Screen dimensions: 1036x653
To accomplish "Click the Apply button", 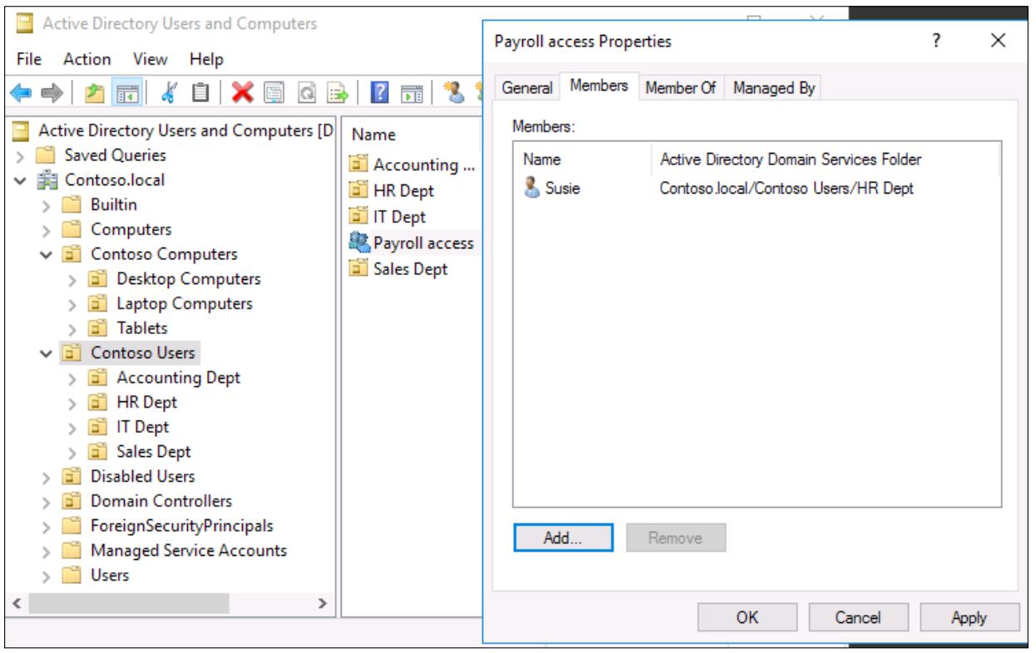I will (x=970, y=617).
